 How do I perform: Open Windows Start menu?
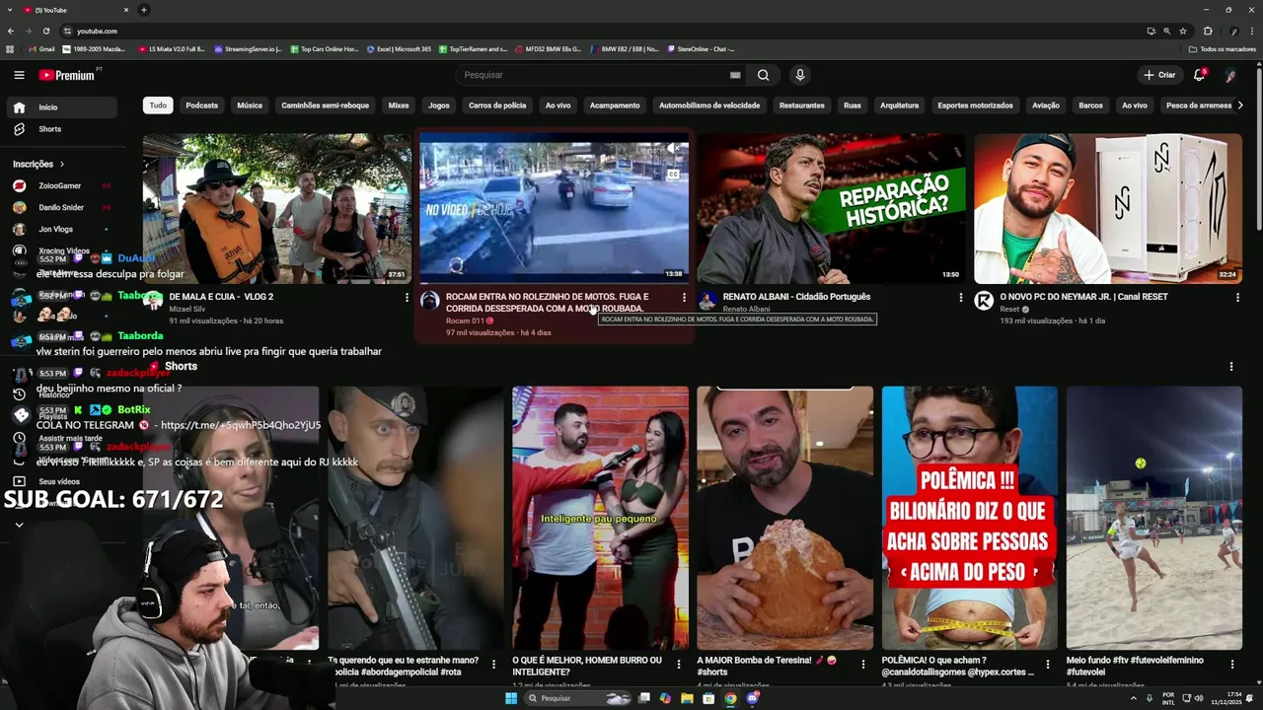click(x=511, y=698)
